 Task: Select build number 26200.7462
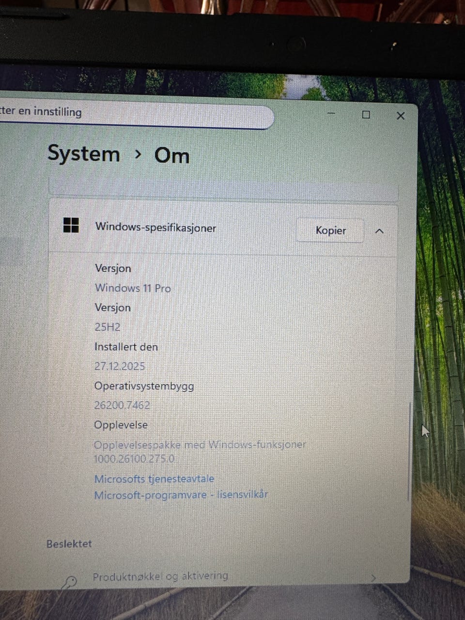pyautogui.click(x=122, y=405)
